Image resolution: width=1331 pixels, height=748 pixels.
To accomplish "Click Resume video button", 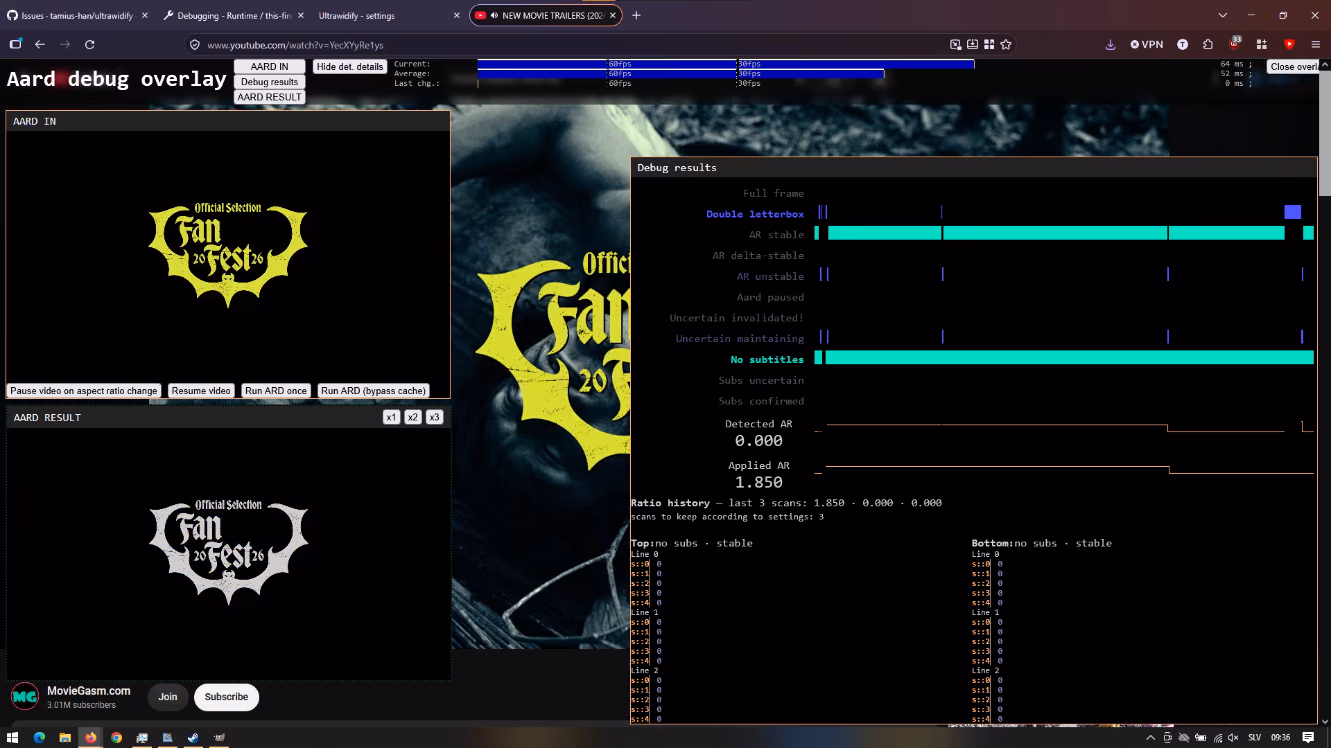I will point(201,391).
